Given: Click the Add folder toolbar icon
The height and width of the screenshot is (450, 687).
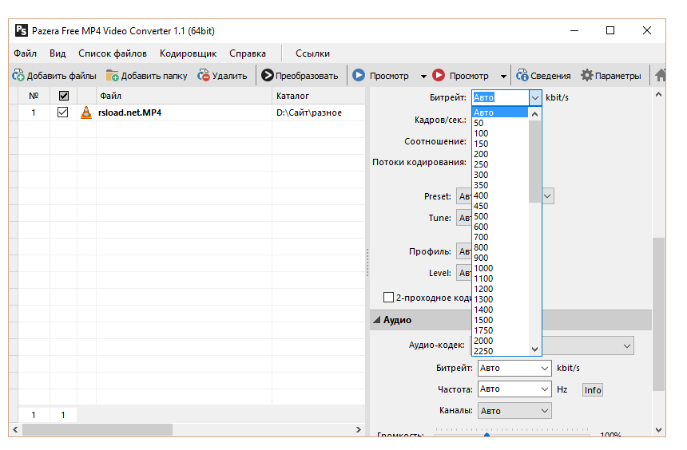Looking at the screenshot, I should [113, 75].
